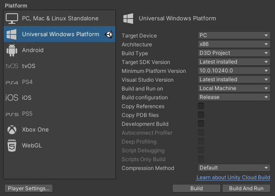Click the PC, Mac & Linux monitor icon
Image resolution: width=275 pixels, height=196 pixels.
pyautogui.click(x=12, y=19)
